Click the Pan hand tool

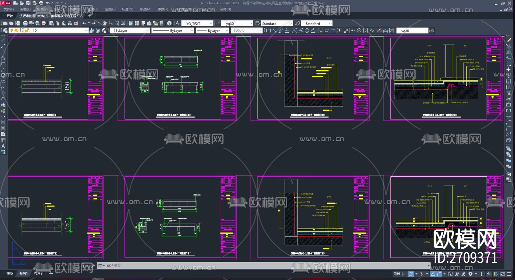point(105,23)
